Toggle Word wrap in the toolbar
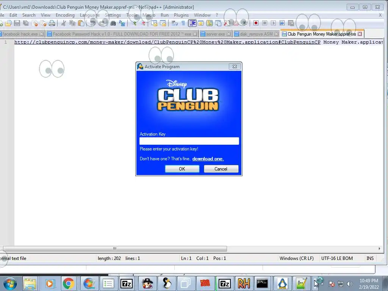This screenshot has height=291, width=388. pos(174,23)
